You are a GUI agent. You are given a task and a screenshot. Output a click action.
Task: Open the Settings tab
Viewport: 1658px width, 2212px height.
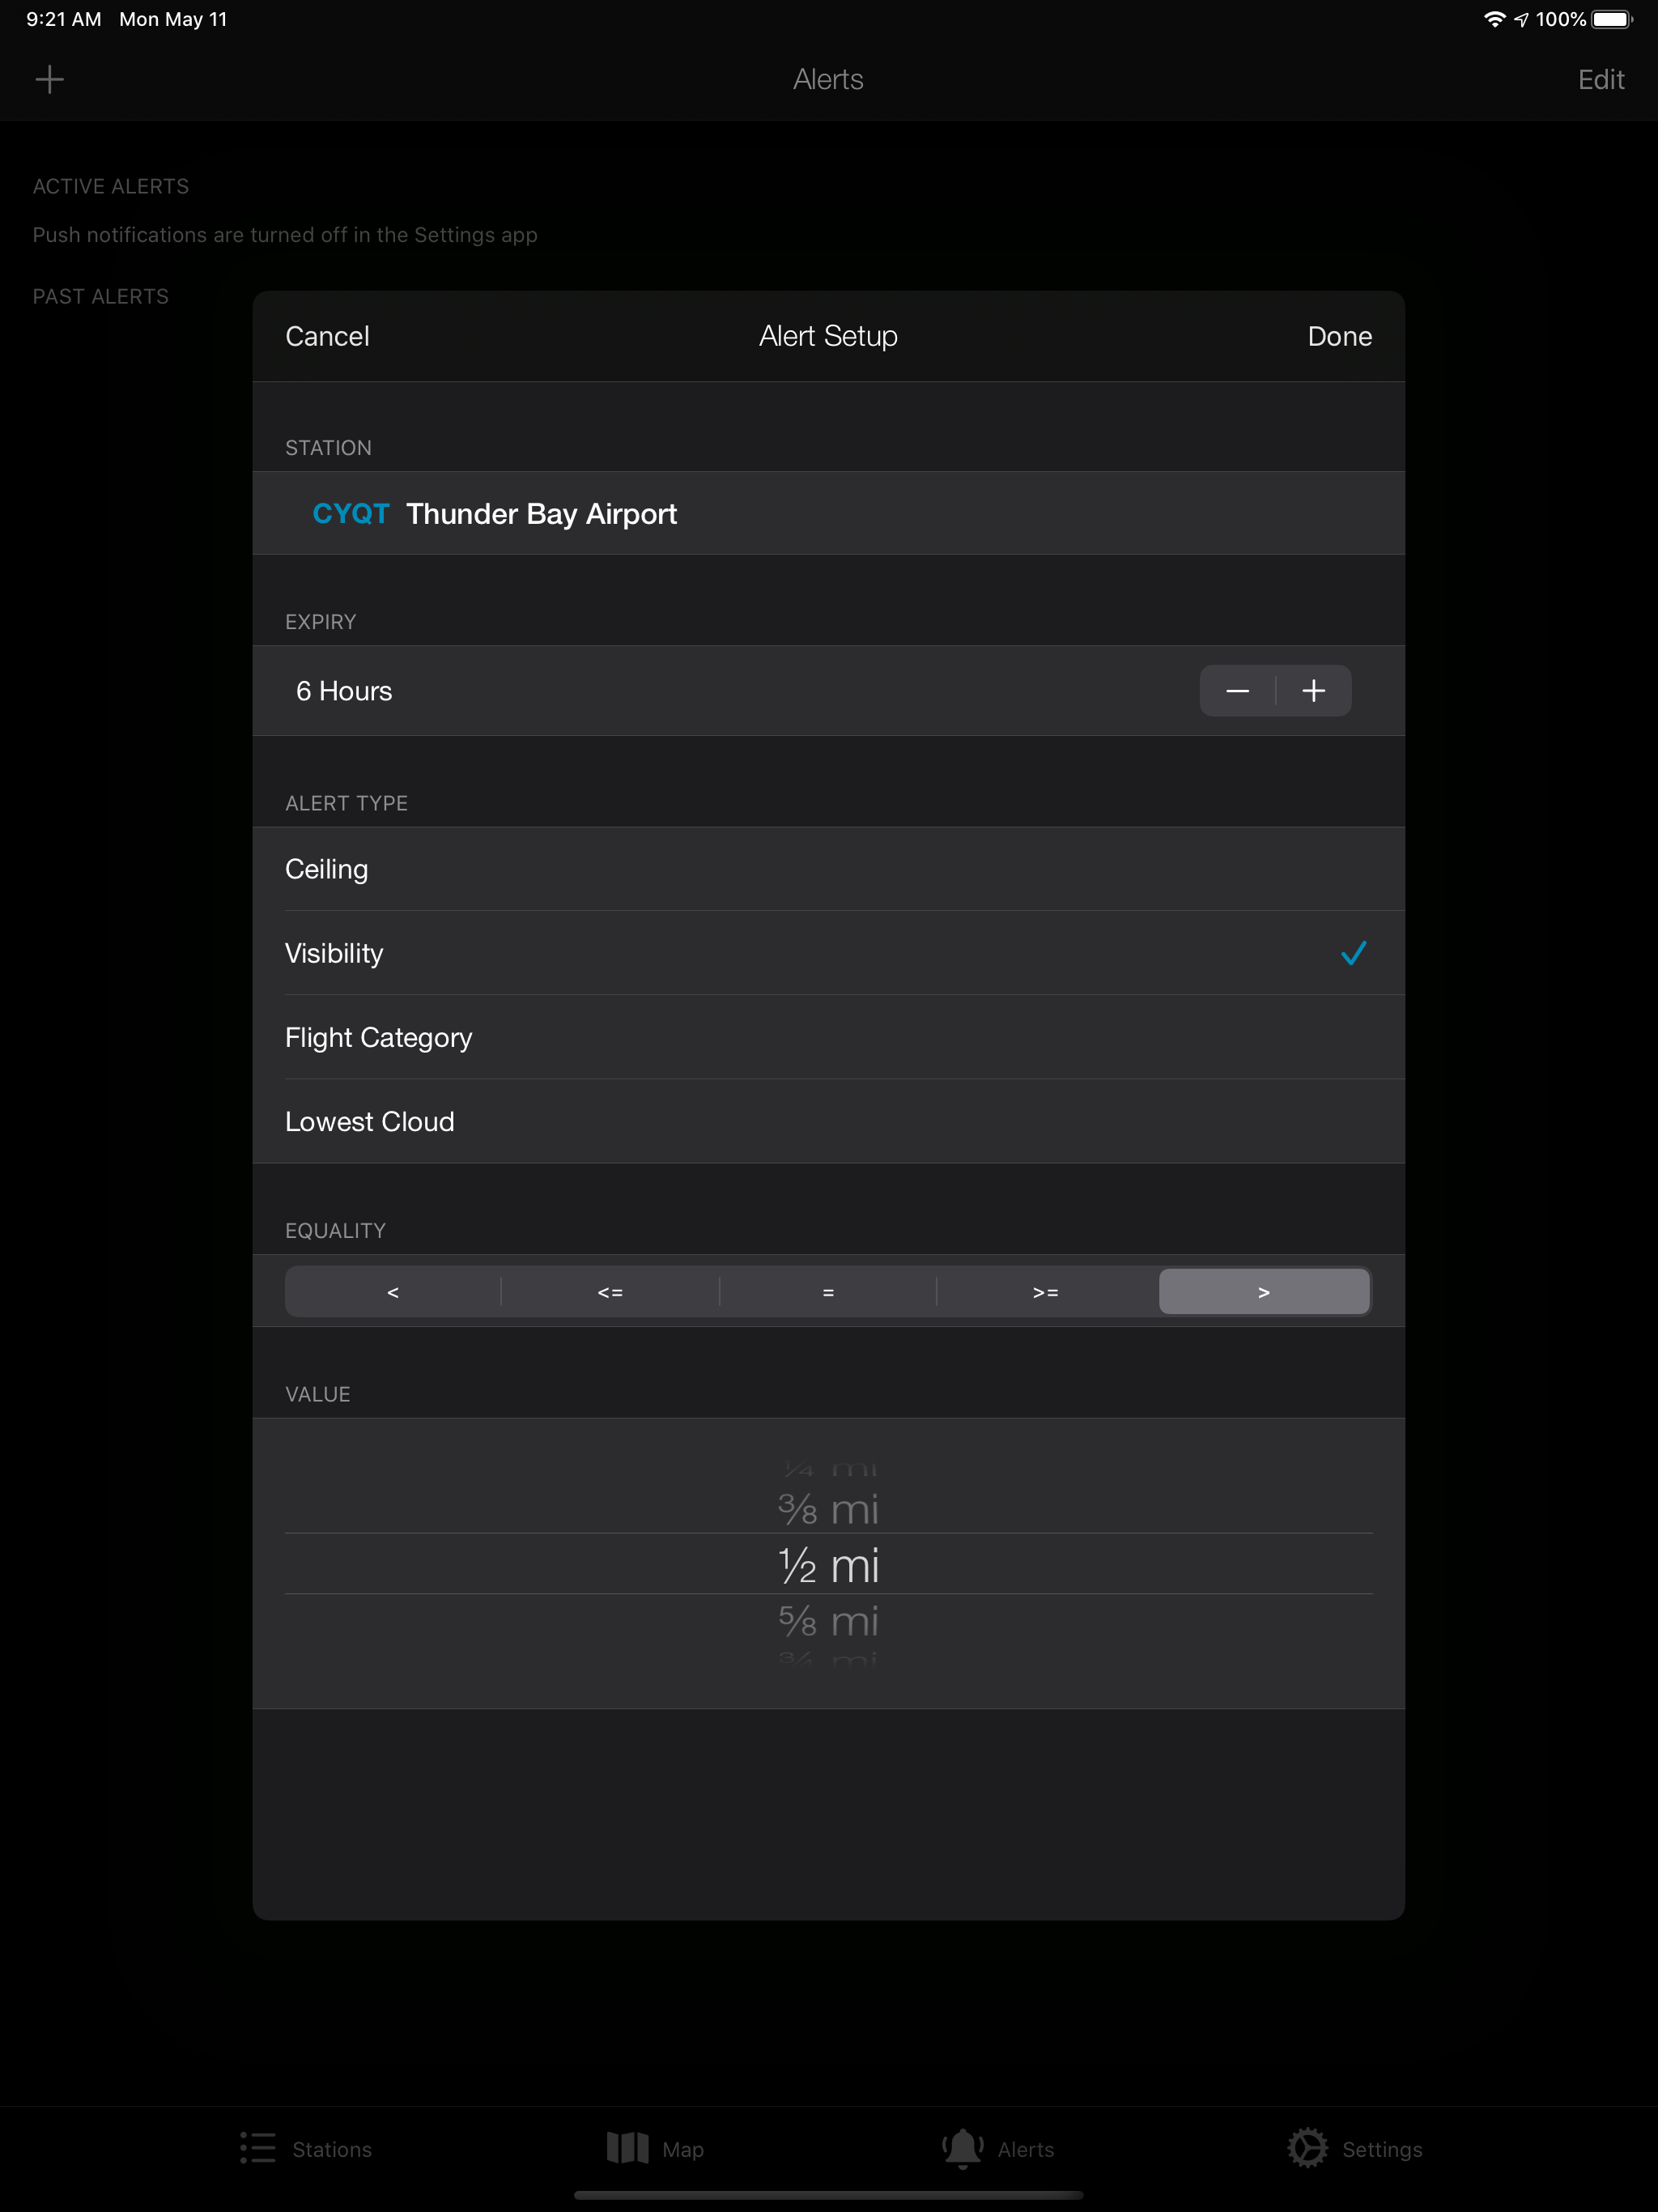(x=1355, y=2149)
